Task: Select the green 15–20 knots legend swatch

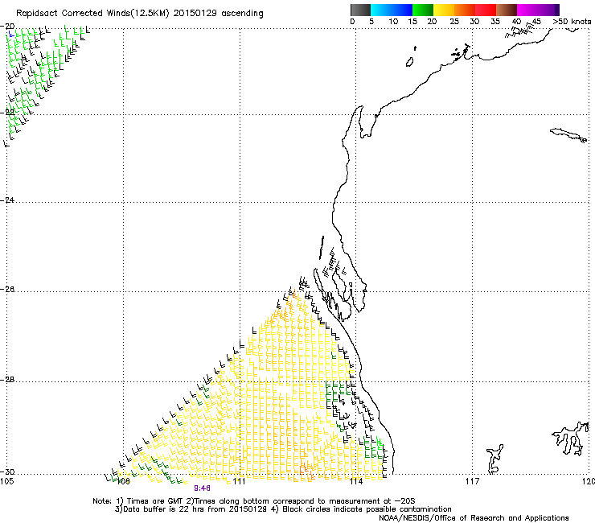Action: coord(423,10)
